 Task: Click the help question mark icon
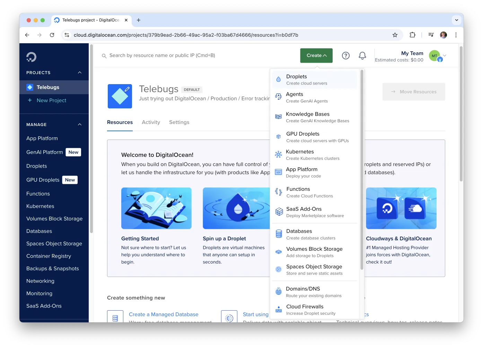point(345,55)
